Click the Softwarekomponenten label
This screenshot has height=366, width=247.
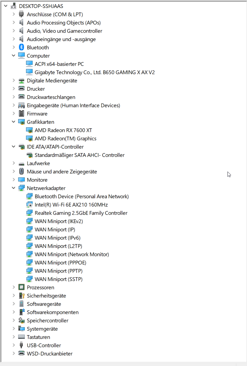click(53, 312)
